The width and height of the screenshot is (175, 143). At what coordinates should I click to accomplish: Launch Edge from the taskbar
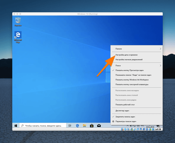[77, 126]
